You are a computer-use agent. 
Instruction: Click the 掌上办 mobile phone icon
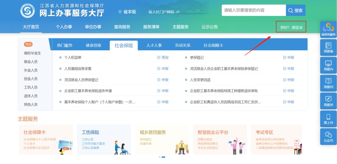[x=328, y=117]
